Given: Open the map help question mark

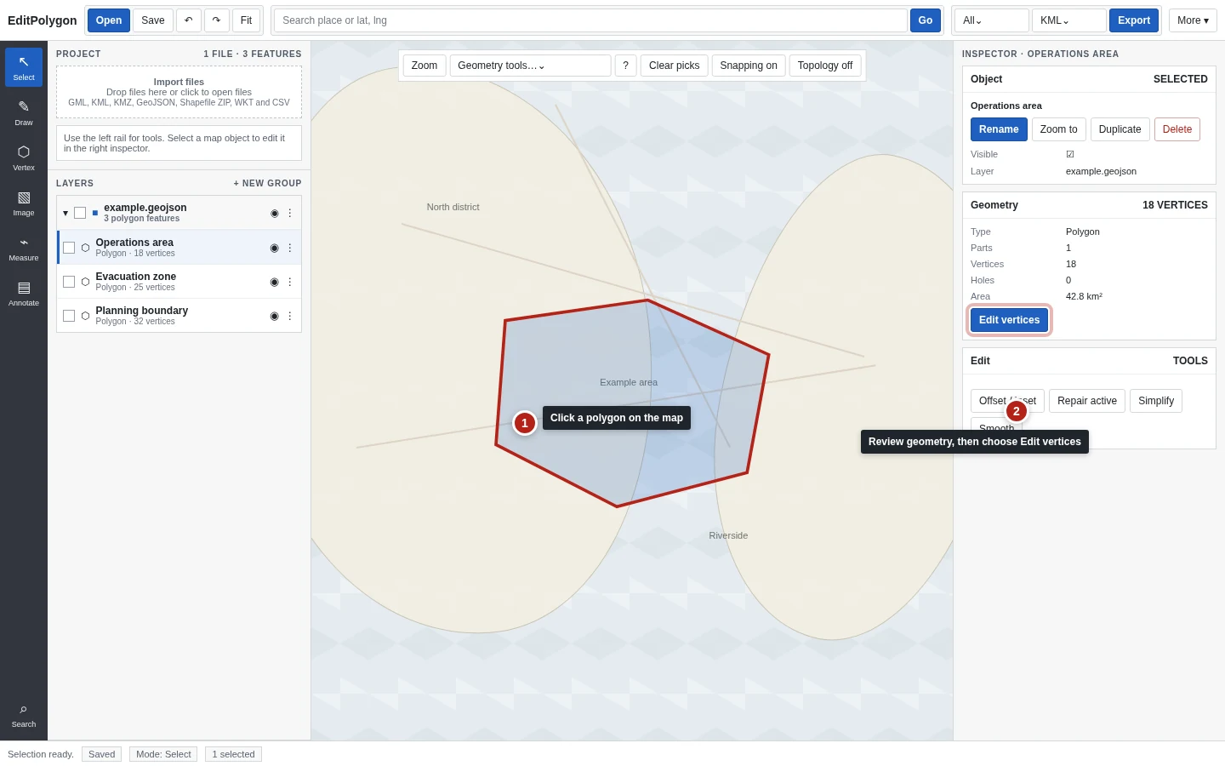Looking at the screenshot, I should [x=625, y=66].
